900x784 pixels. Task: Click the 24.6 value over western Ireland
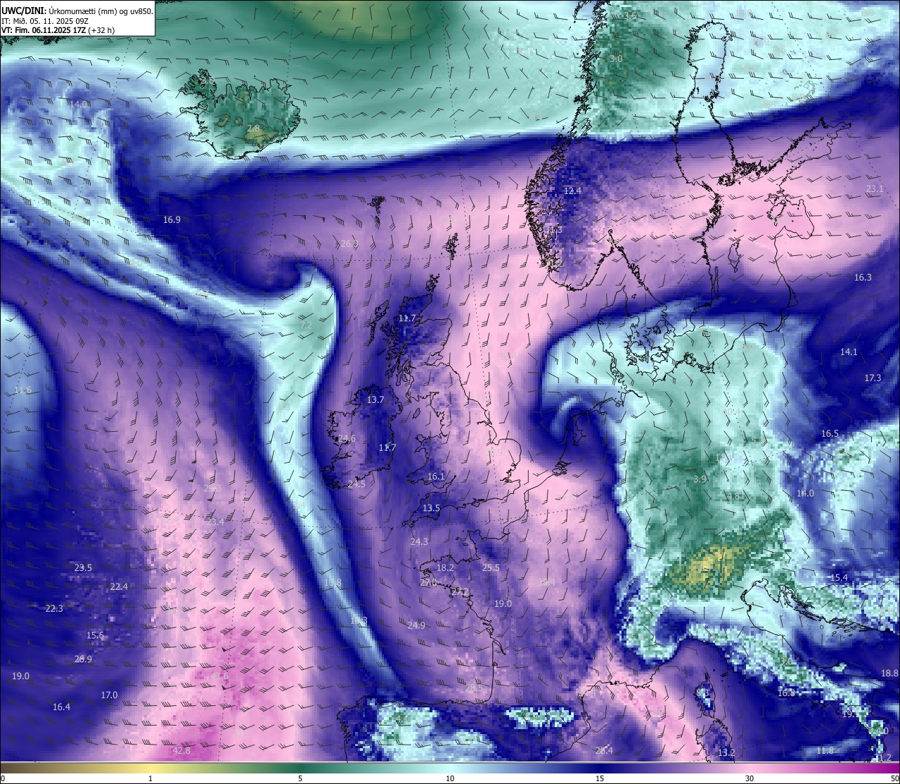coord(347,439)
